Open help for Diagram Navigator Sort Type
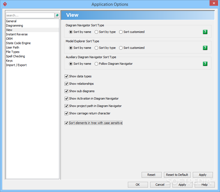Viewport: 220px width, 192px height. point(205,32)
